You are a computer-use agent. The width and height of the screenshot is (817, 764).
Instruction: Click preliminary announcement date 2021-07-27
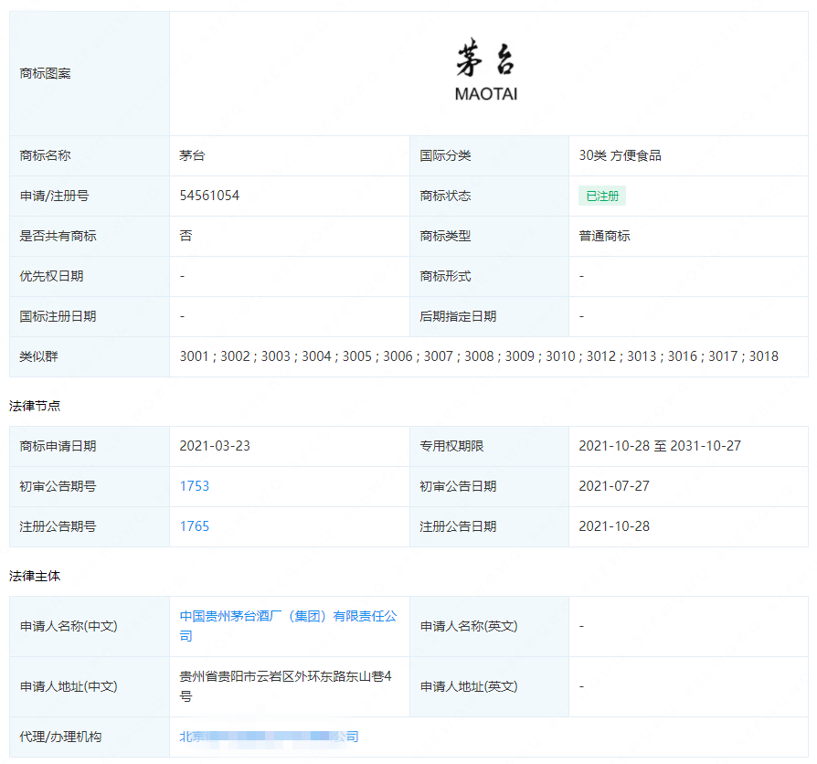pyautogui.click(x=614, y=486)
